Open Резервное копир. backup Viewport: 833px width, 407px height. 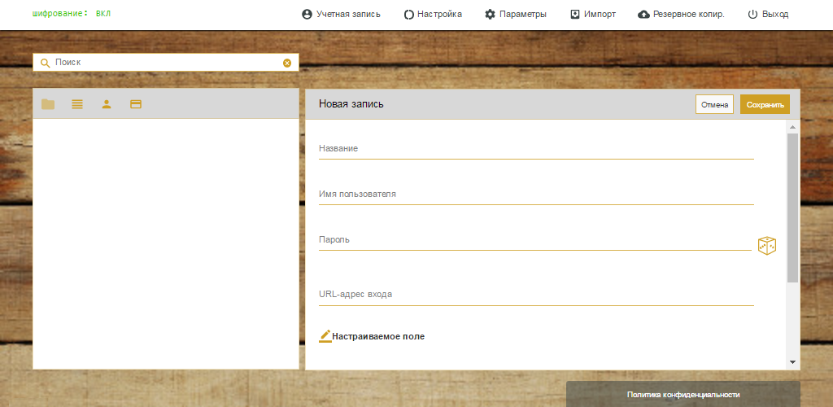(x=681, y=15)
